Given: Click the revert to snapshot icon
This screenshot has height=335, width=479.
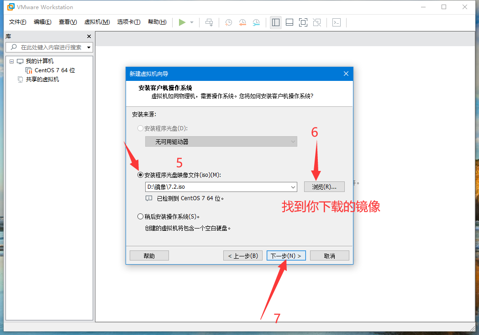Looking at the screenshot, I should point(242,22).
